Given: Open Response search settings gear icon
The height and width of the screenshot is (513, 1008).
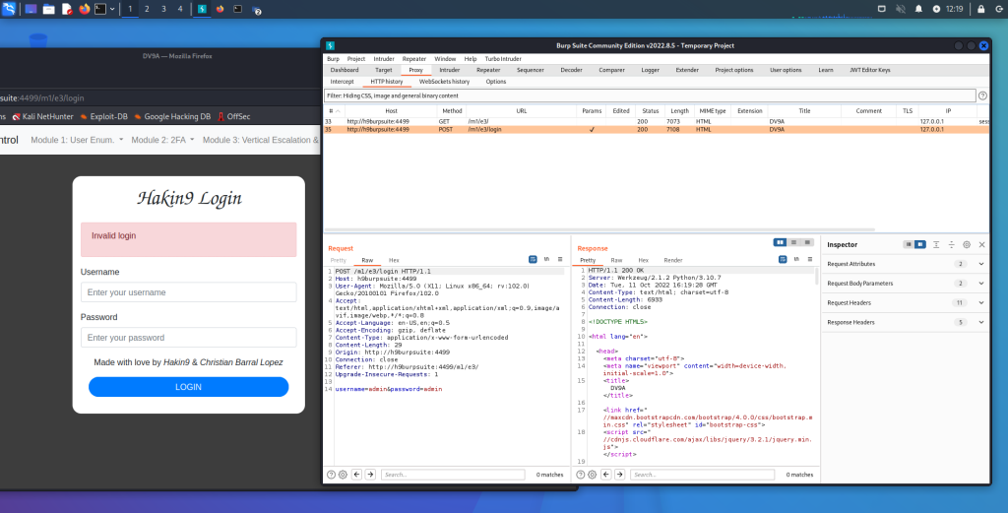Looking at the screenshot, I should click(x=592, y=475).
